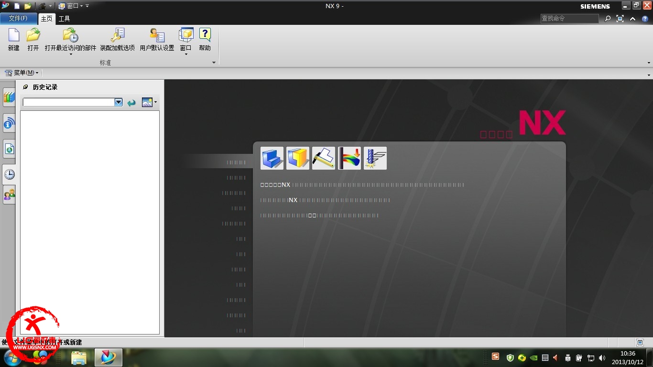Click the Manufacturing drill icon on welcome page

coord(375,158)
